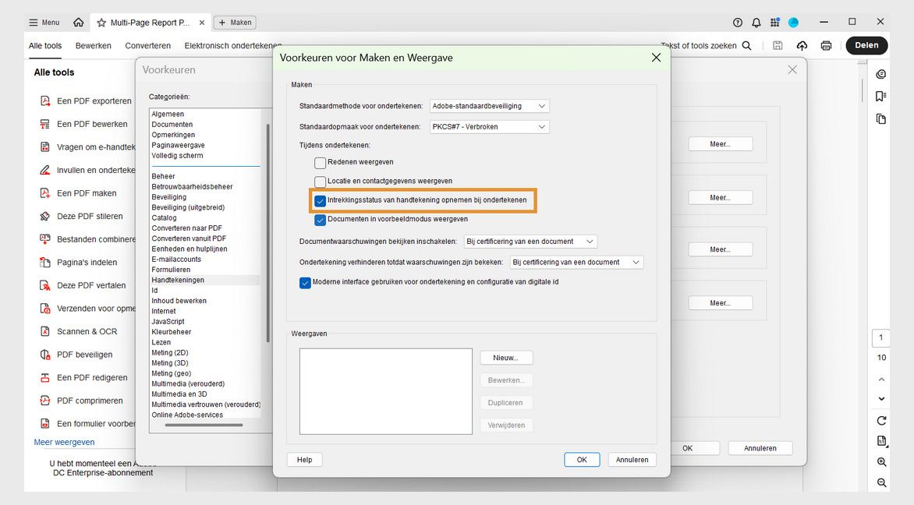Click the Help button in dialog

pos(304,460)
